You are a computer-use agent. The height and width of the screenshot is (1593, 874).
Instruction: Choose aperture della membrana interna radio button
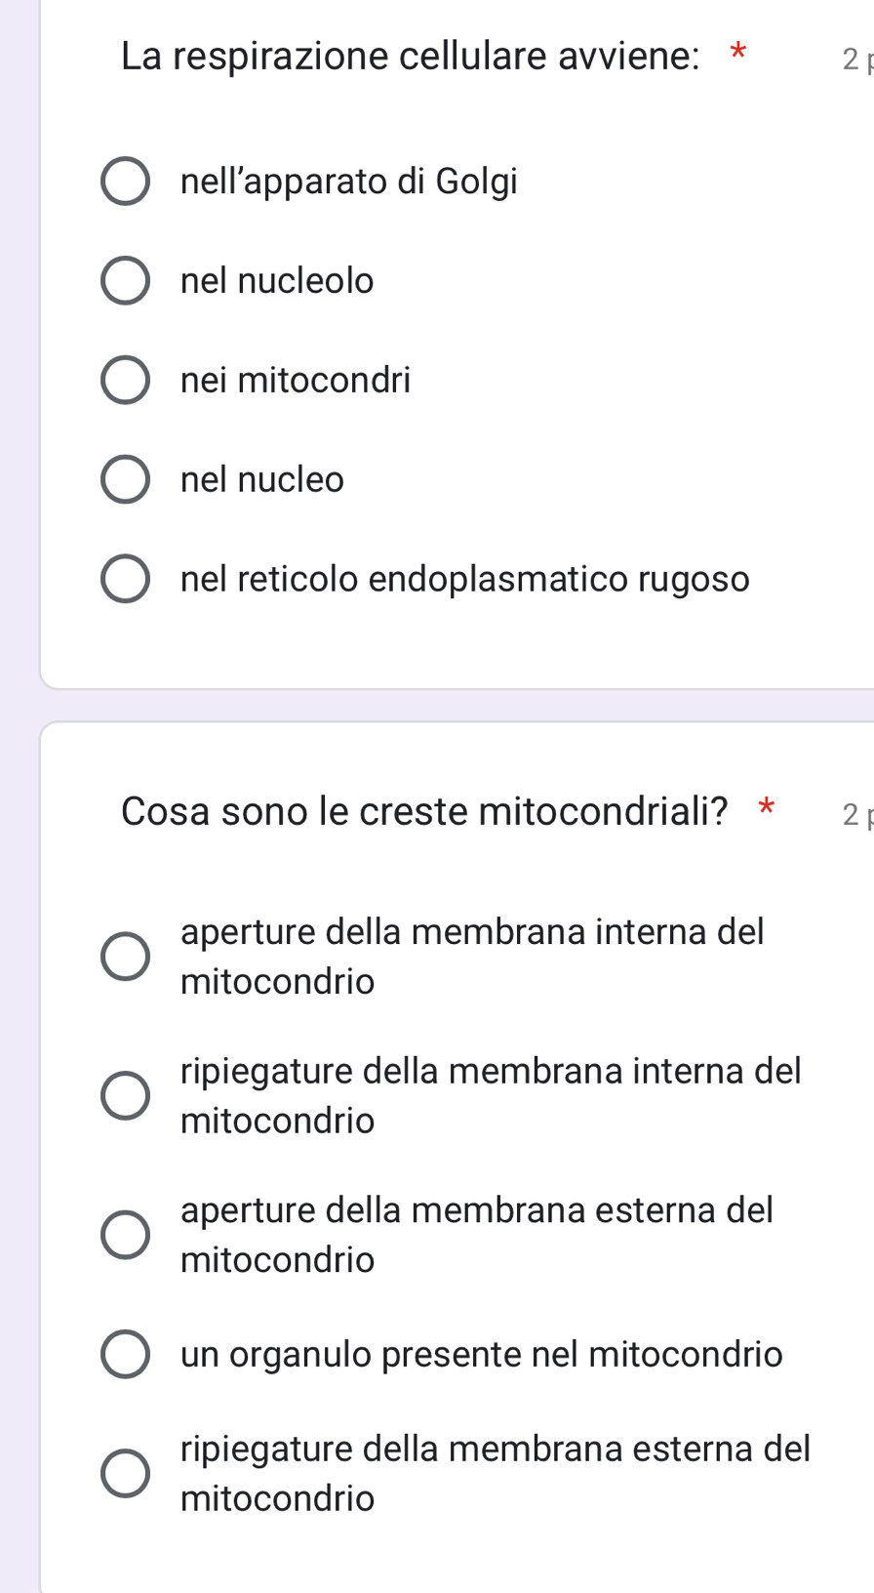pos(126,957)
